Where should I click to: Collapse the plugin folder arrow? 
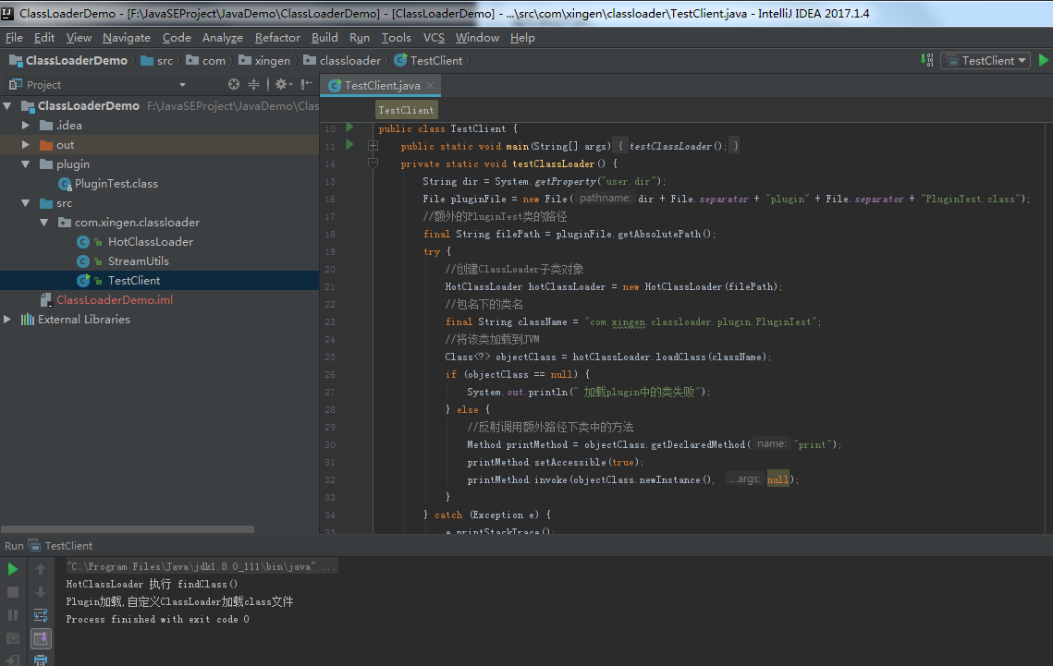click(26, 164)
